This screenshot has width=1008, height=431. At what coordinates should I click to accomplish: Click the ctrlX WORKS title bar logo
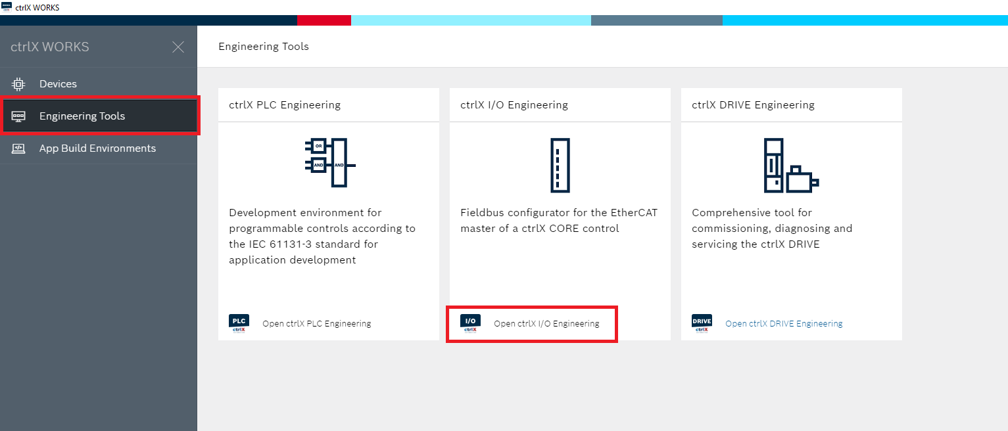point(7,7)
